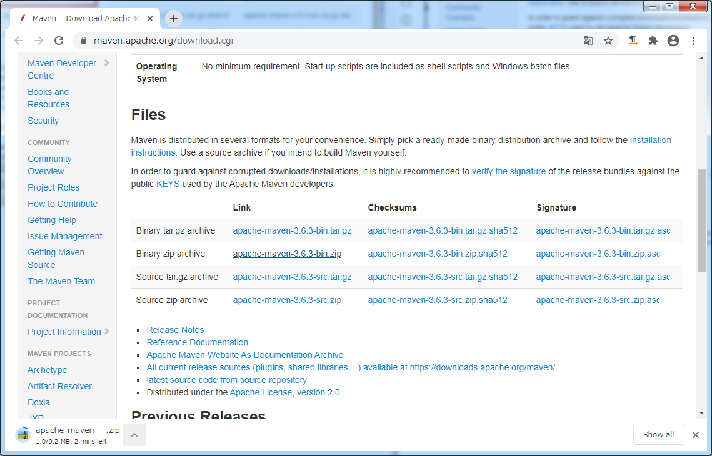Reload the Maven download page
Screen dimensions: 712x456
59,41
